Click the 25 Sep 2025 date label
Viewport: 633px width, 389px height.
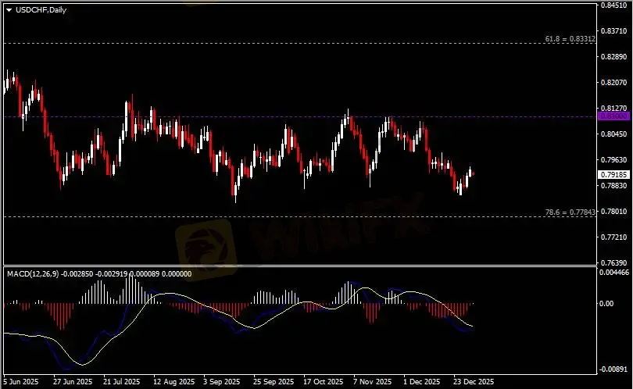(x=274, y=381)
